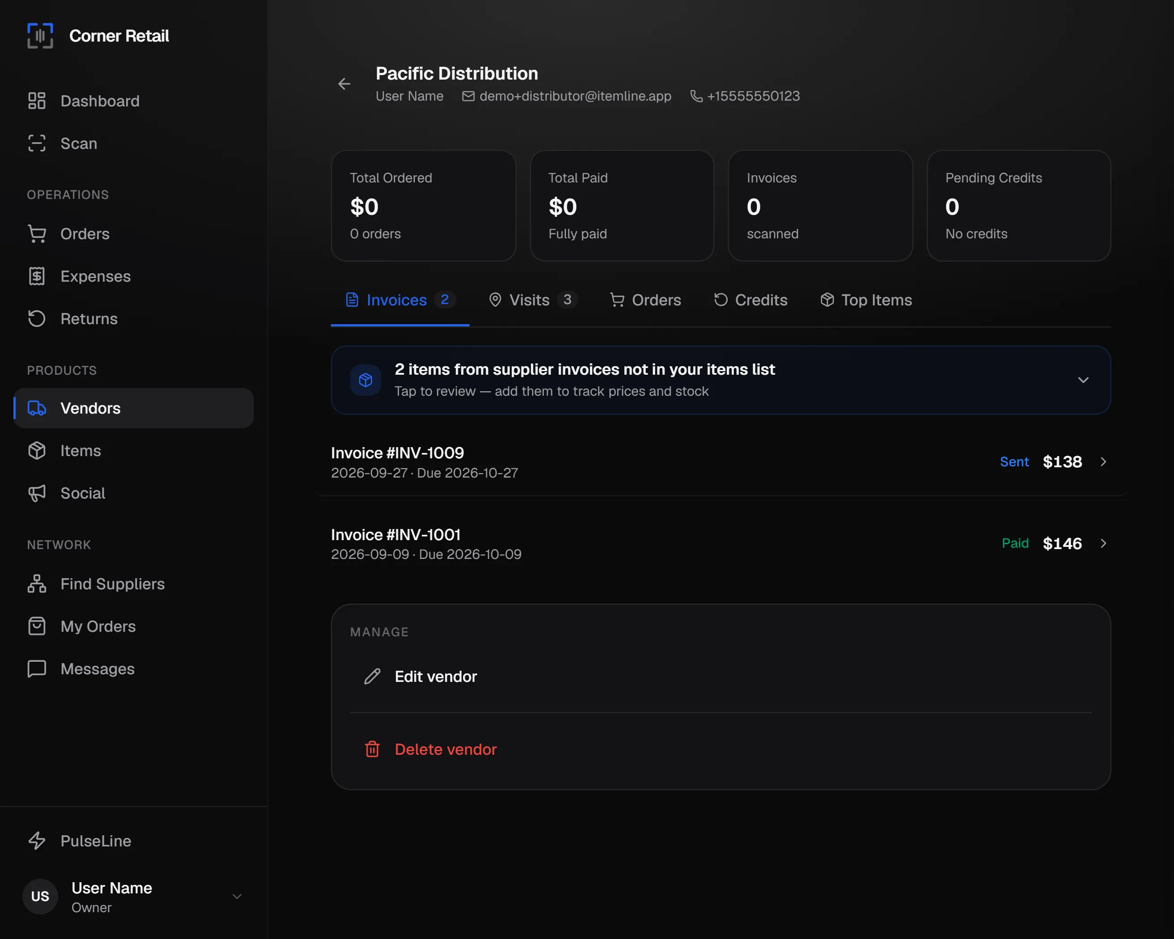Click the Items box icon in sidebar
The width and height of the screenshot is (1174, 939).
37,450
